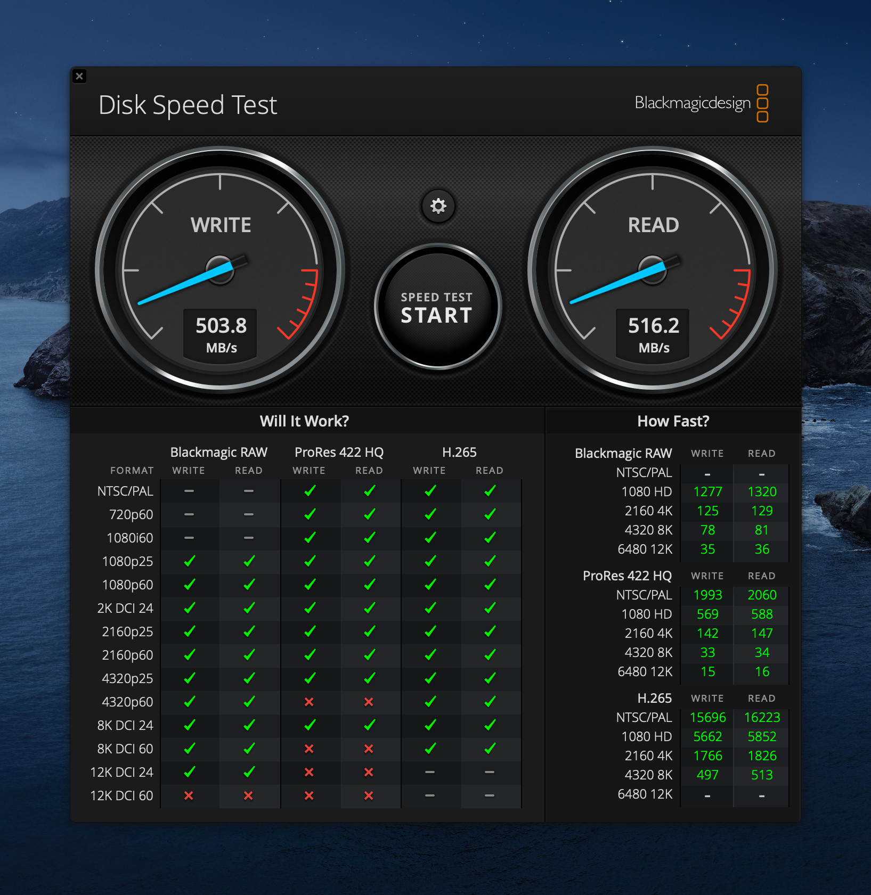Screen dimensions: 871x895
Task: Select the 516.2 MB/s read speed readout
Action: tap(653, 334)
